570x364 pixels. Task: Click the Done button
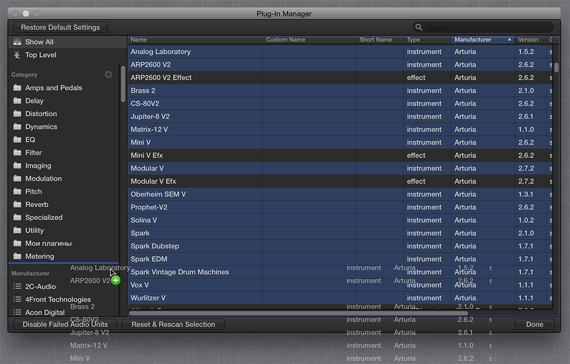[535, 324]
